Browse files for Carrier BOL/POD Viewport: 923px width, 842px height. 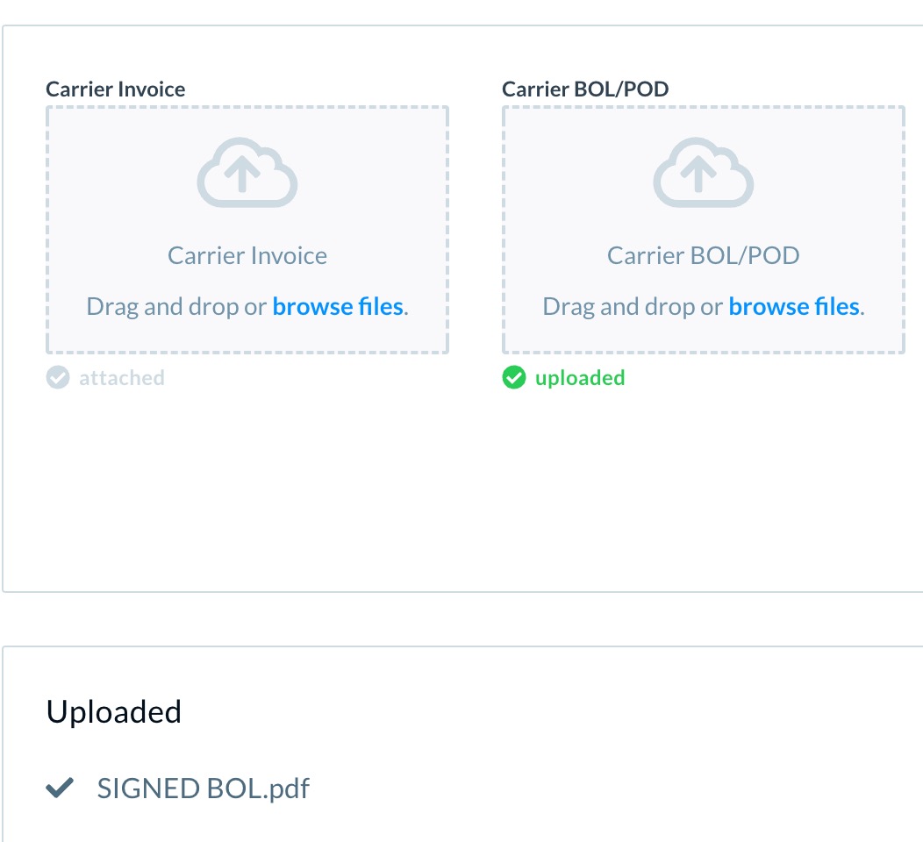coord(794,307)
